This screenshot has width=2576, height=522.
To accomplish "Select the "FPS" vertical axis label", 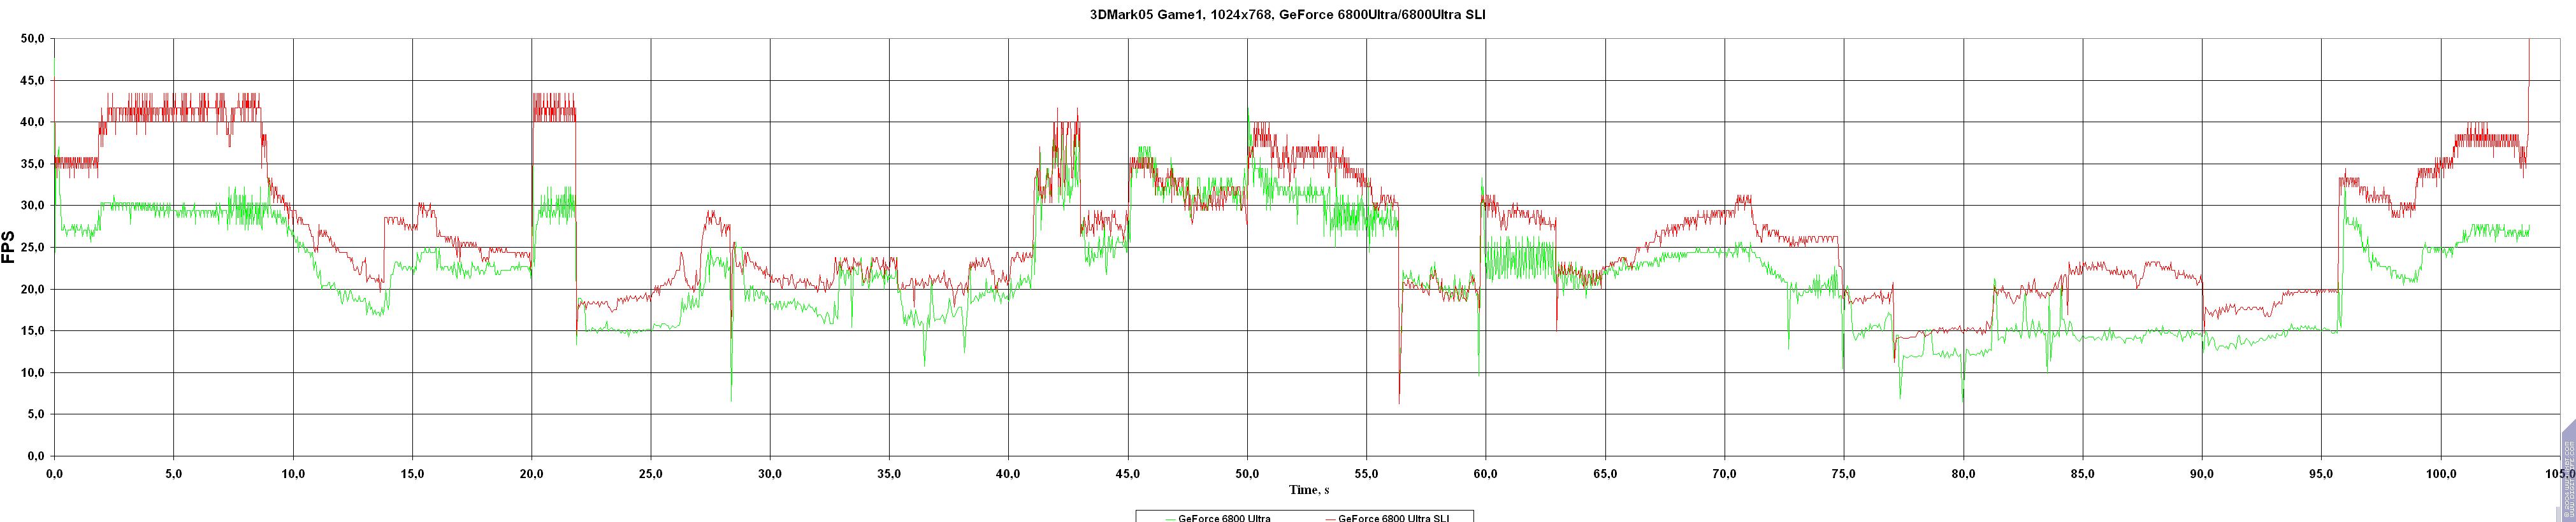I will (9, 248).
